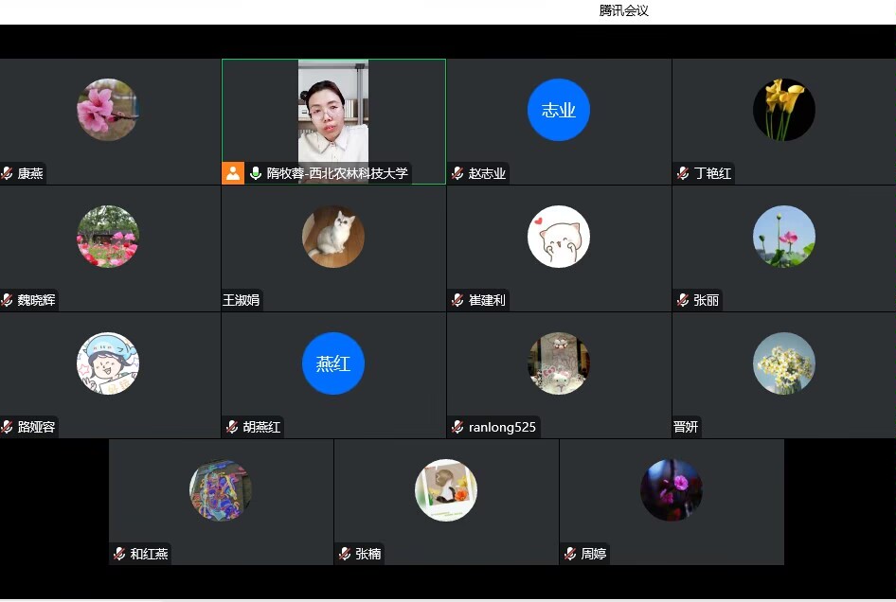Viewport: 896px width, 602px height.
Task: Click the 张楠 participant name label
Action: point(367,555)
